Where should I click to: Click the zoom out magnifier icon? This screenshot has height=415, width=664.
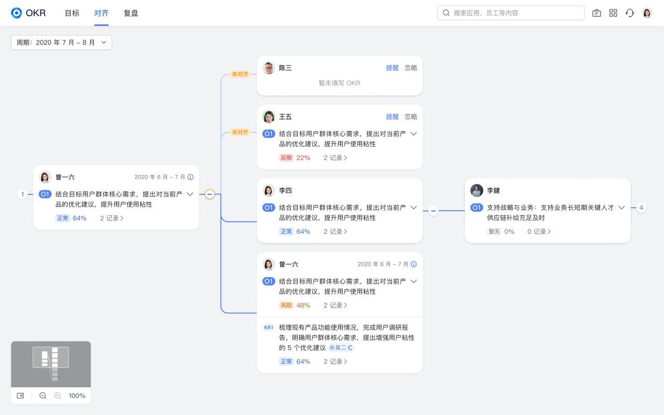tap(43, 396)
